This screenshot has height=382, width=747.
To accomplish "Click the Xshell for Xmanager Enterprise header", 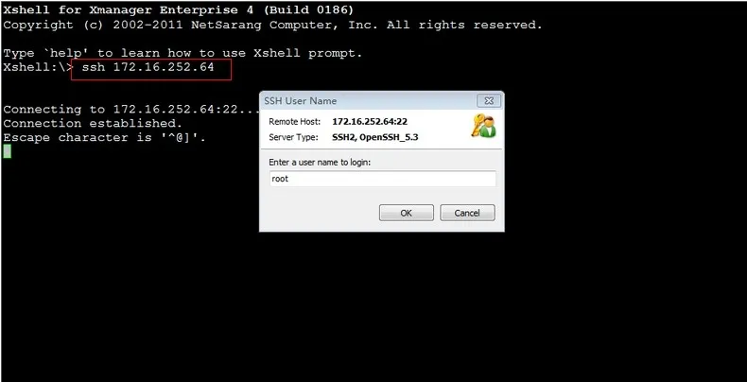I will 179,10.
